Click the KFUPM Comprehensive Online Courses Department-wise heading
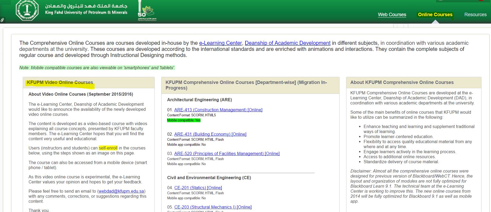This screenshot has height=212, width=491. (246, 85)
